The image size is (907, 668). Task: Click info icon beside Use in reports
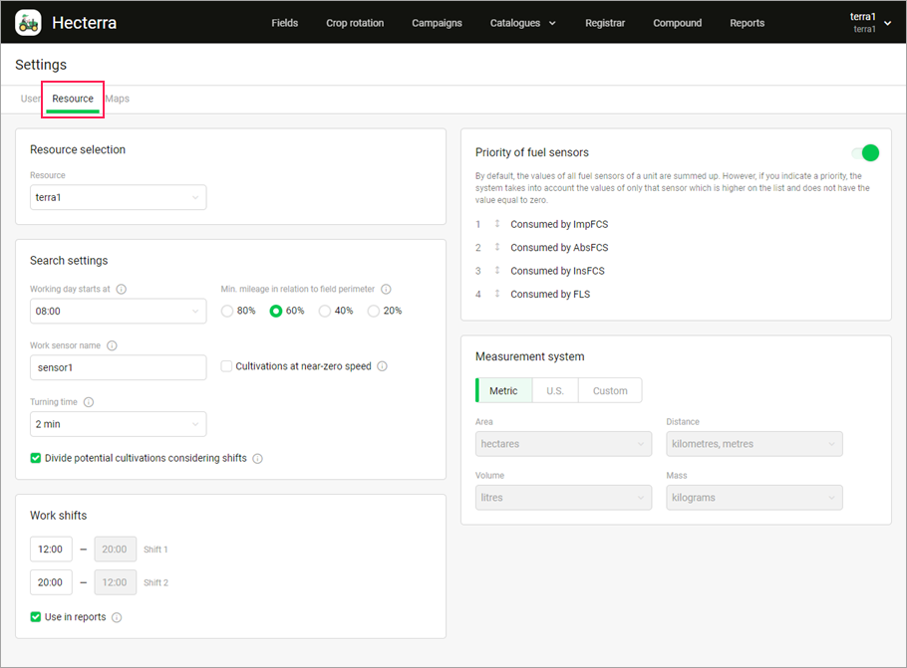117,617
